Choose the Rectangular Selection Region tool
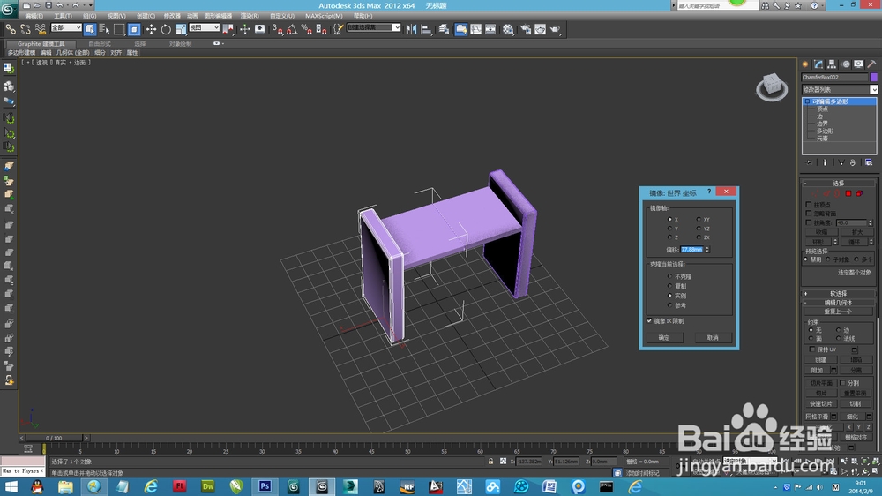This screenshot has height=496, width=882. point(119,29)
